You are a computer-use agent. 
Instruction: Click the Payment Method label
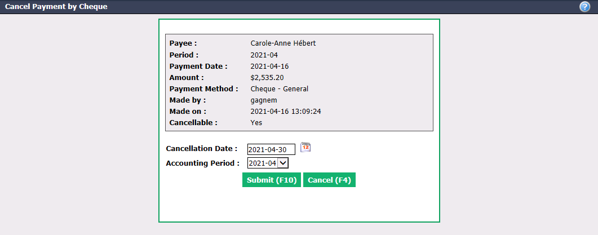click(x=203, y=89)
